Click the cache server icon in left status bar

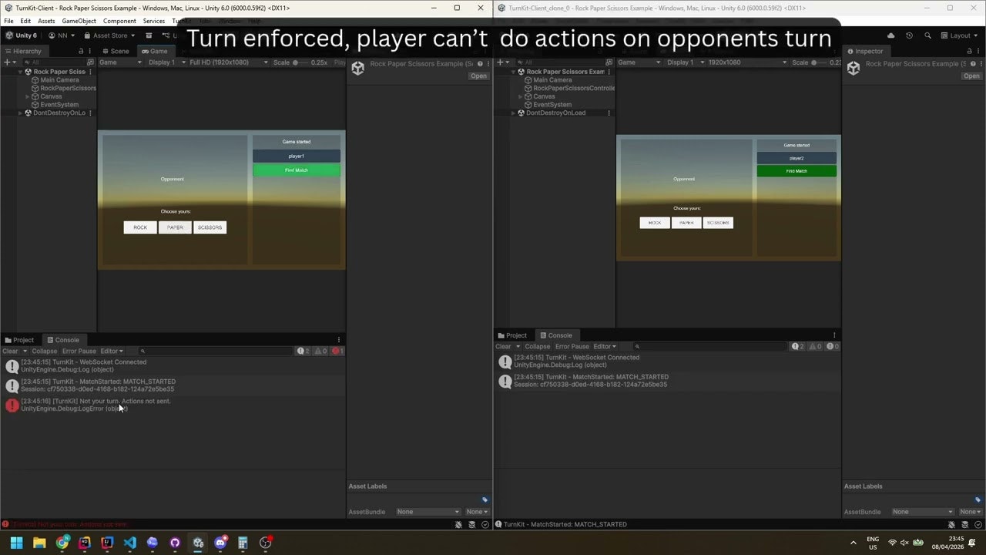pyautogui.click(x=471, y=524)
